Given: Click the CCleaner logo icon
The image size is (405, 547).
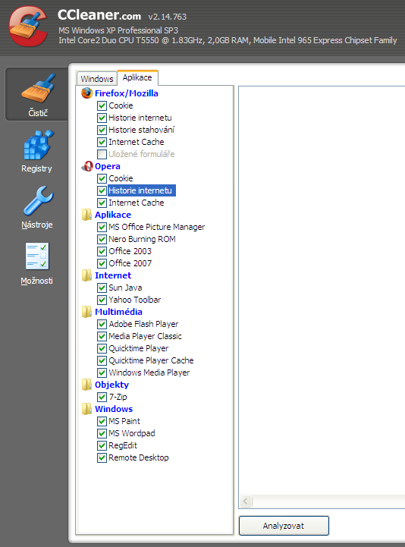Looking at the screenshot, I should [29, 27].
